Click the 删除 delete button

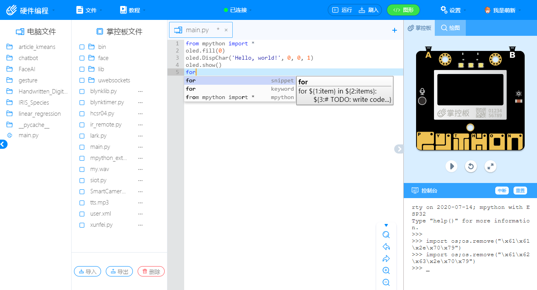[x=151, y=271]
